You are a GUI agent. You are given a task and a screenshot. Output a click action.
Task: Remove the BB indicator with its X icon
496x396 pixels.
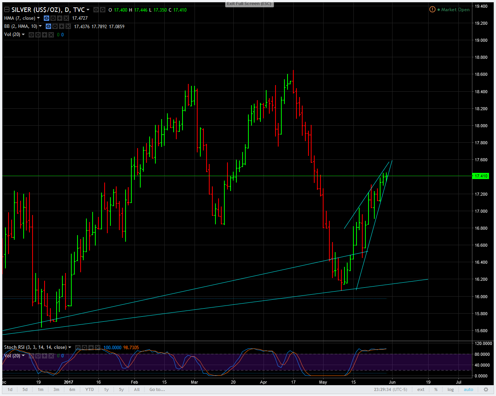click(68, 26)
